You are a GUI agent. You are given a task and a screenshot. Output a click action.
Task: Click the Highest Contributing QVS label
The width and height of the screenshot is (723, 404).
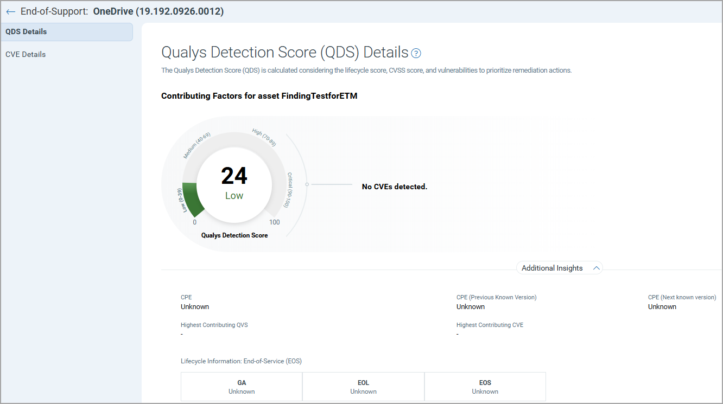click(214, 325)
